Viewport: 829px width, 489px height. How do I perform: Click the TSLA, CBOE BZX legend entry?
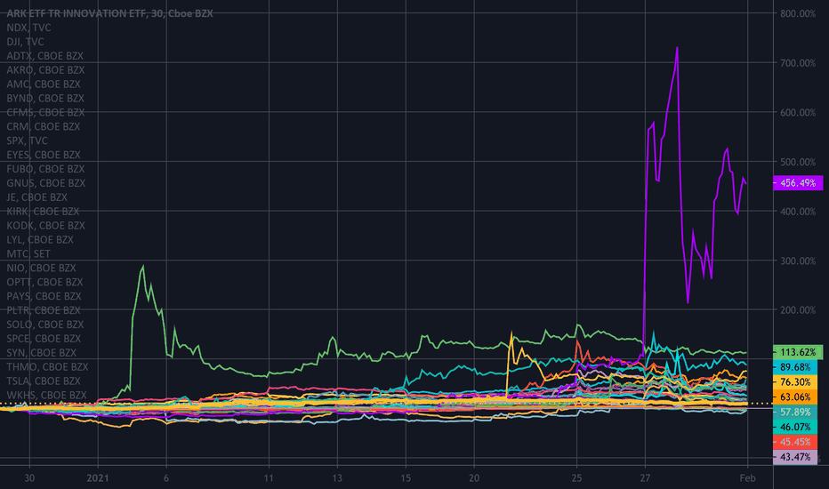click(44, 381)
